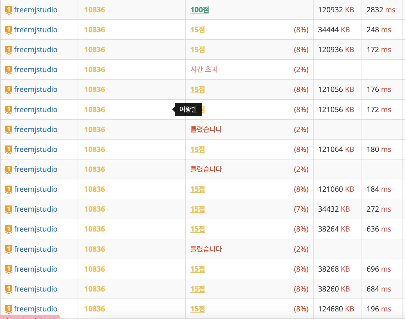Open problem 10836 in the 184 ms row
Viewport: 405px width, 319px height.
pos(95,189)
